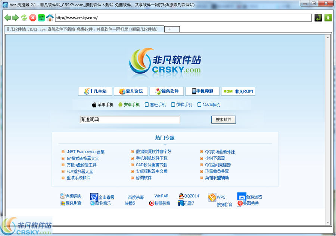The width and height of the screenshot is (336, 236).
Task: Click the 美图秀秀 icon link
Action: [x=248, y=203]
